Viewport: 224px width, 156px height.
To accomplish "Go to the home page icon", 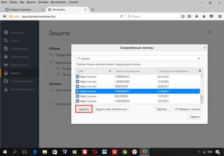I will [x=204, y=16].
